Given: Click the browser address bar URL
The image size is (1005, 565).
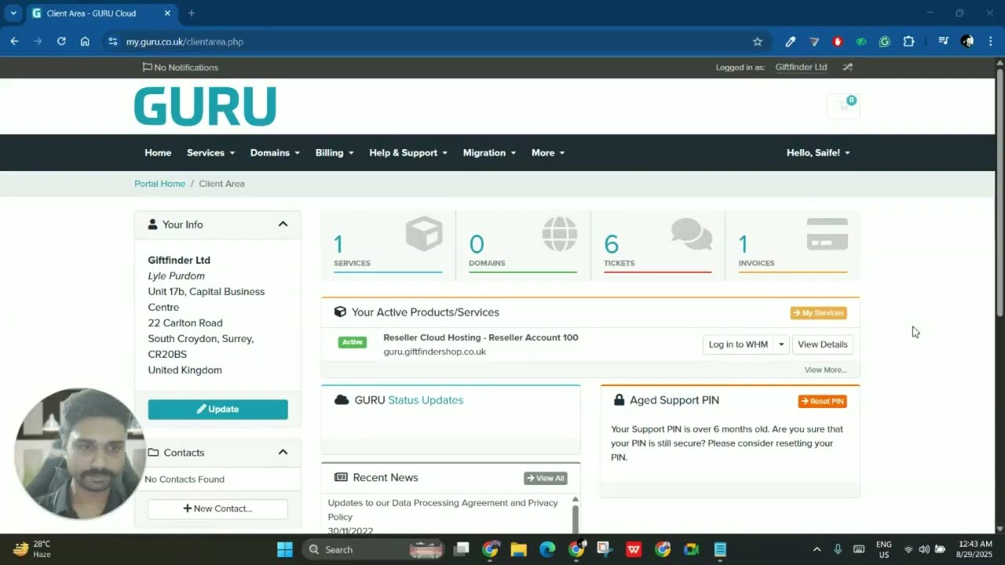Looking at the screenshot, I should (185, 42).
